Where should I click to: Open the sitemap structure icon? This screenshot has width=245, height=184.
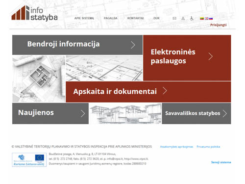click(x=183, y=18)
